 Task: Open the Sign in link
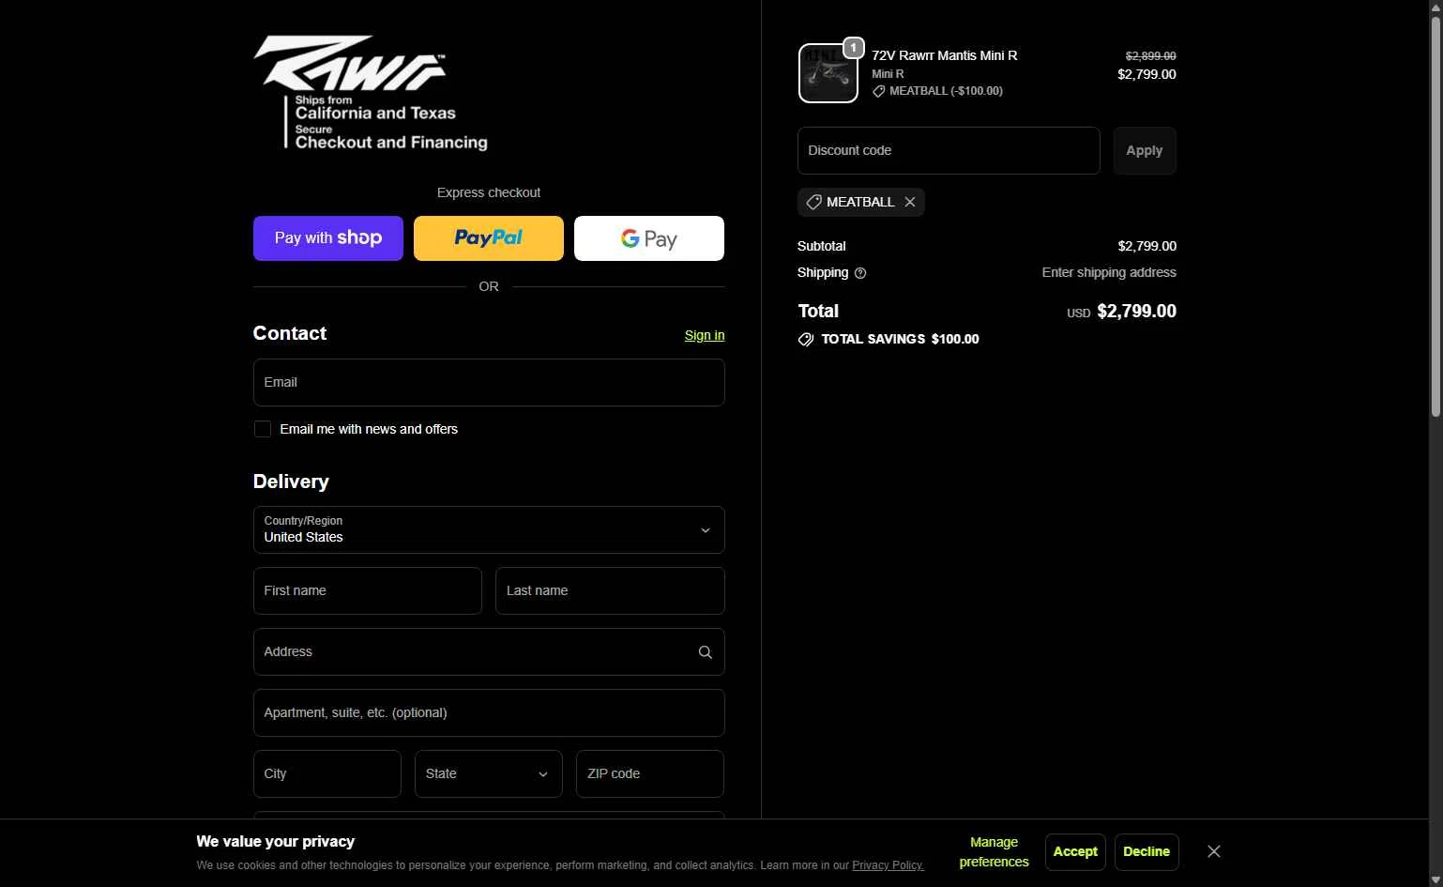[705, 335]
